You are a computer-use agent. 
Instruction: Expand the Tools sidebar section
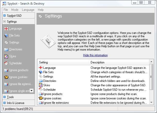click(4, 97)
